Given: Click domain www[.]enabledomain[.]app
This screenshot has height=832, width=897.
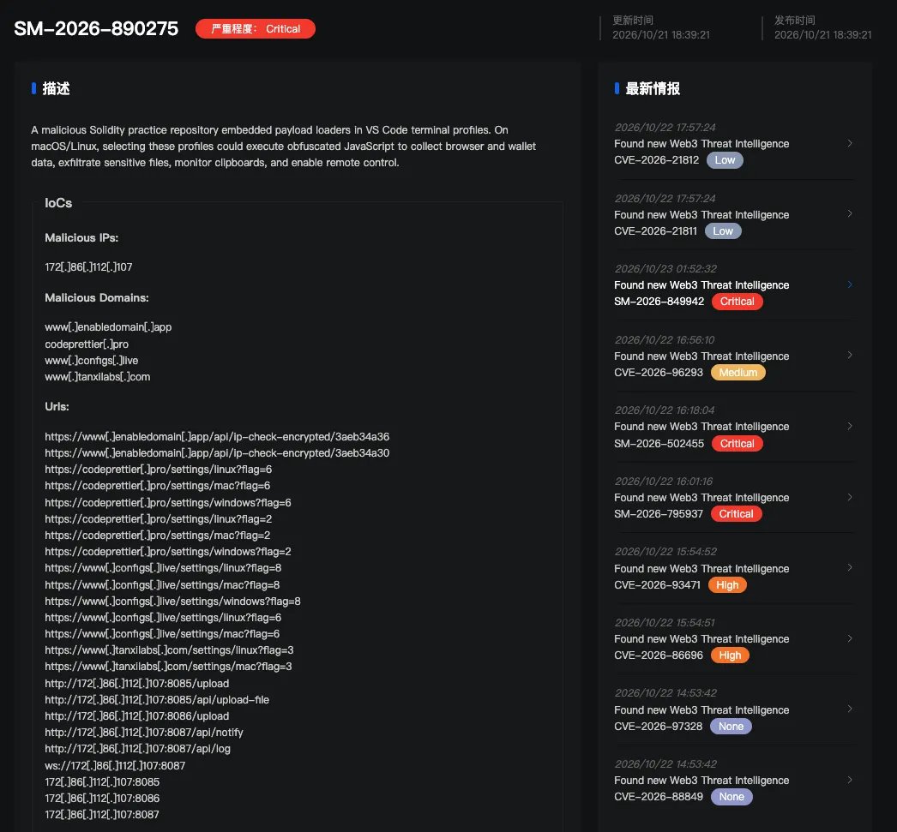Looking at the screenshot, I should (108, 326).
